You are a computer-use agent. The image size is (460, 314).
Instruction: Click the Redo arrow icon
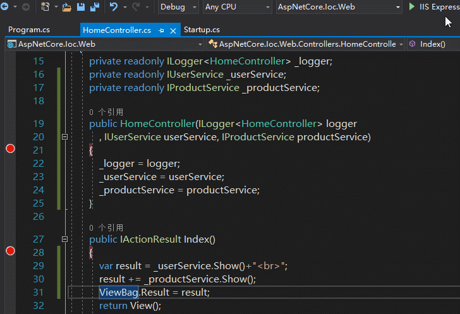136,7
